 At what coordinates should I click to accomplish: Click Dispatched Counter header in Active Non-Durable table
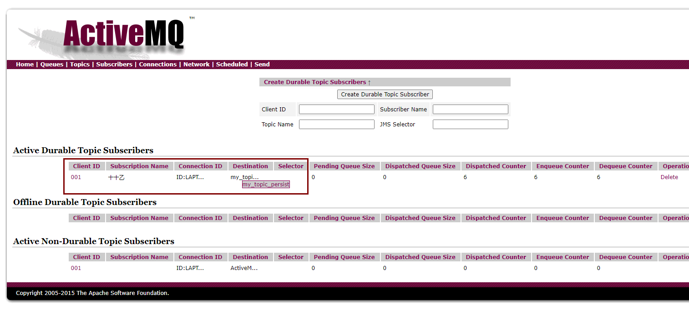pos(496,257)
